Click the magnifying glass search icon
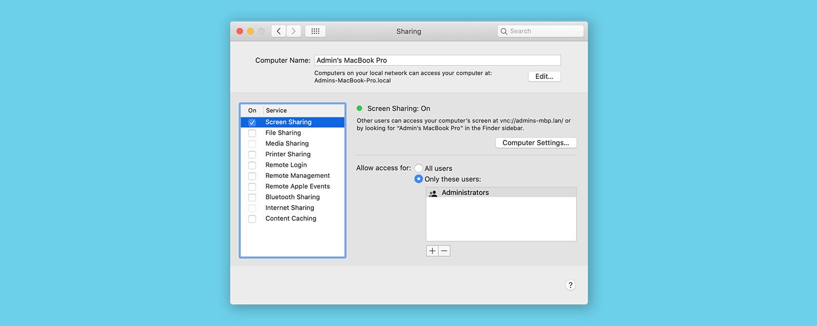817x326 pixels. point(504,31)
